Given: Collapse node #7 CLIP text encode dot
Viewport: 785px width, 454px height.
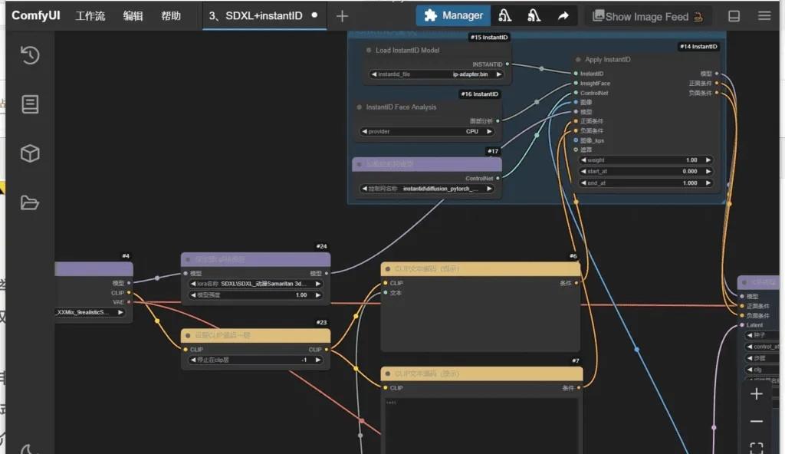Looking at the screenshot, I should pyautogui.click(x=387, y=373).
